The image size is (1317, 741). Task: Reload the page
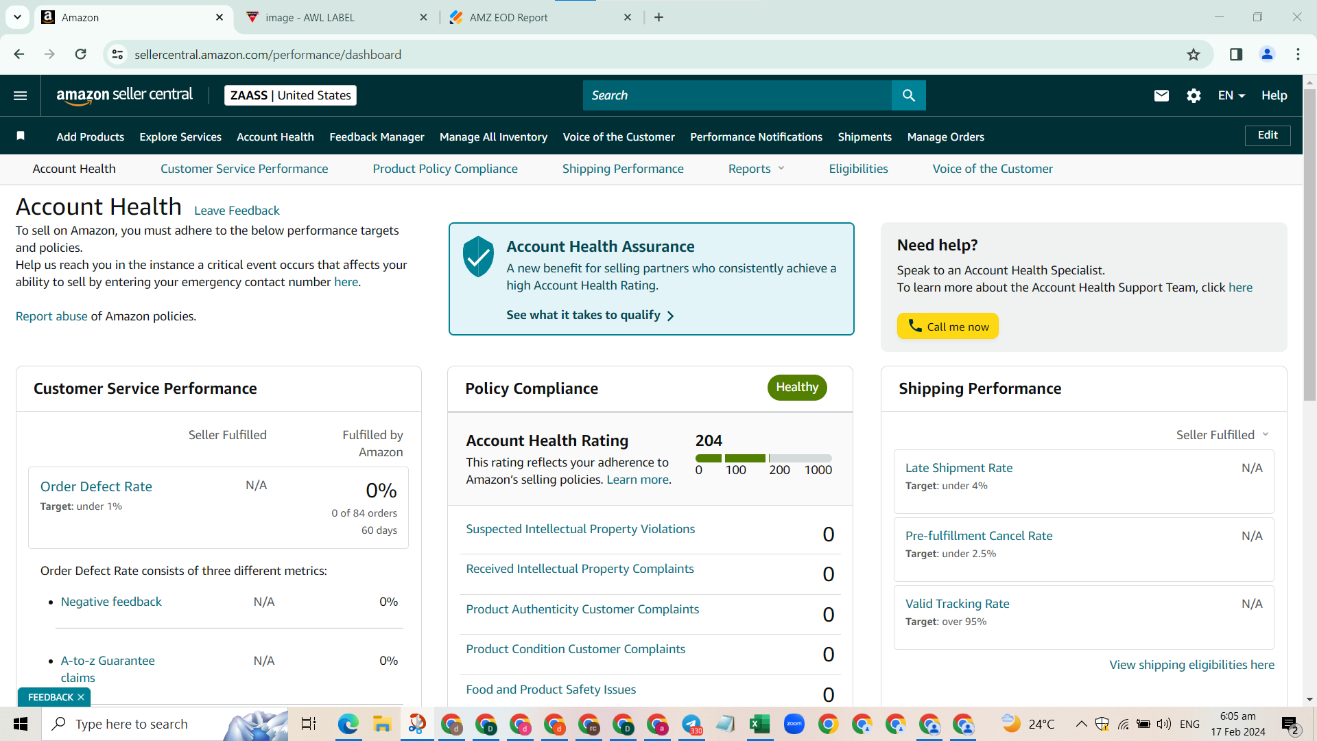pyautogui.click(x=80, y=54)
